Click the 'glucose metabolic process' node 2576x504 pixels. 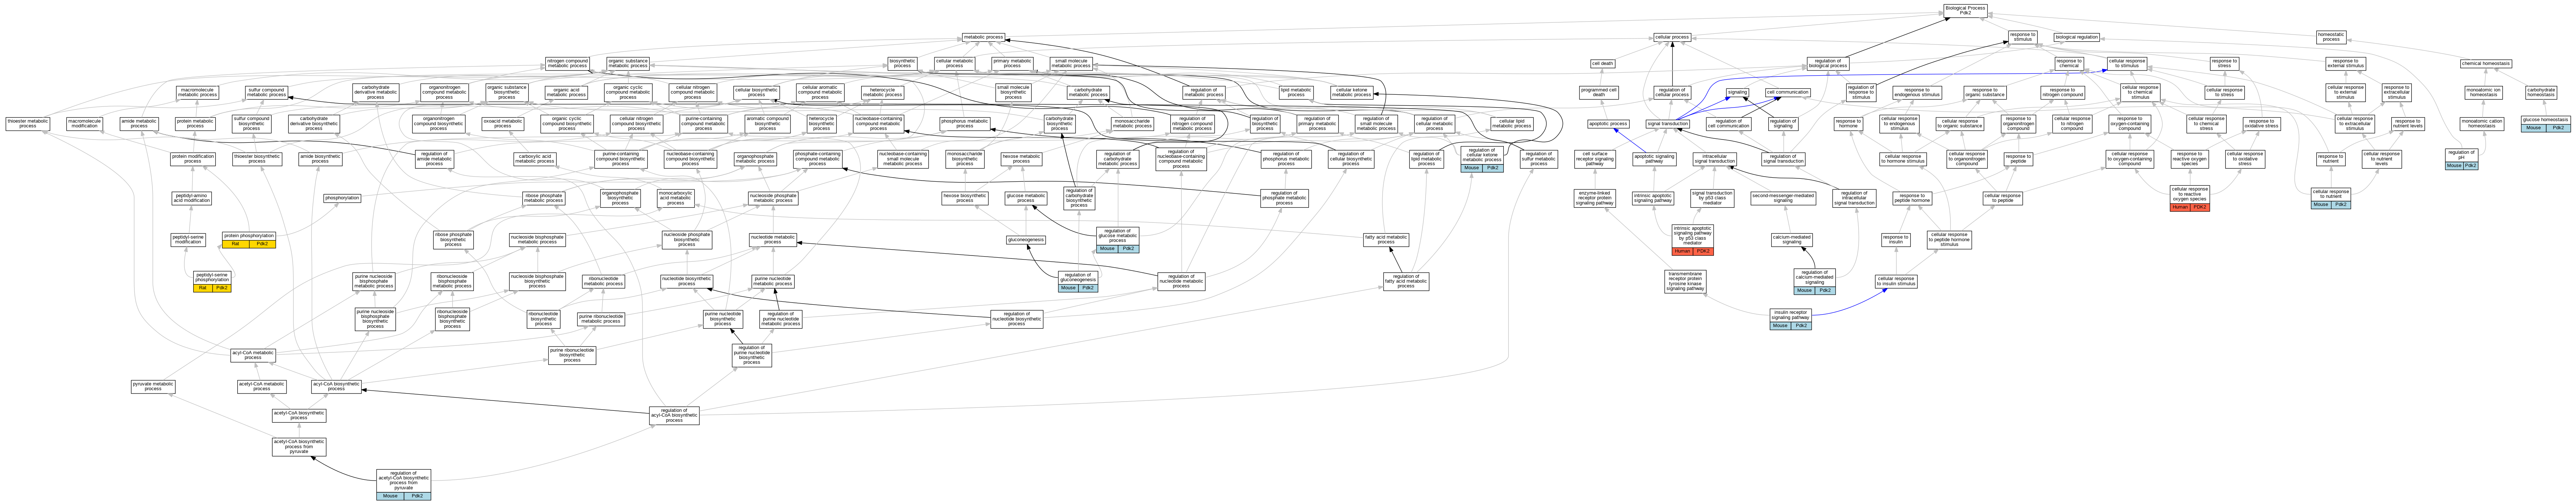pos(1026,198)
